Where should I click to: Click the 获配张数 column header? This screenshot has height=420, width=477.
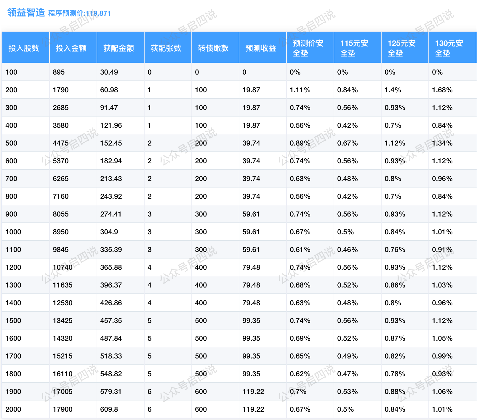click(166, 48)
